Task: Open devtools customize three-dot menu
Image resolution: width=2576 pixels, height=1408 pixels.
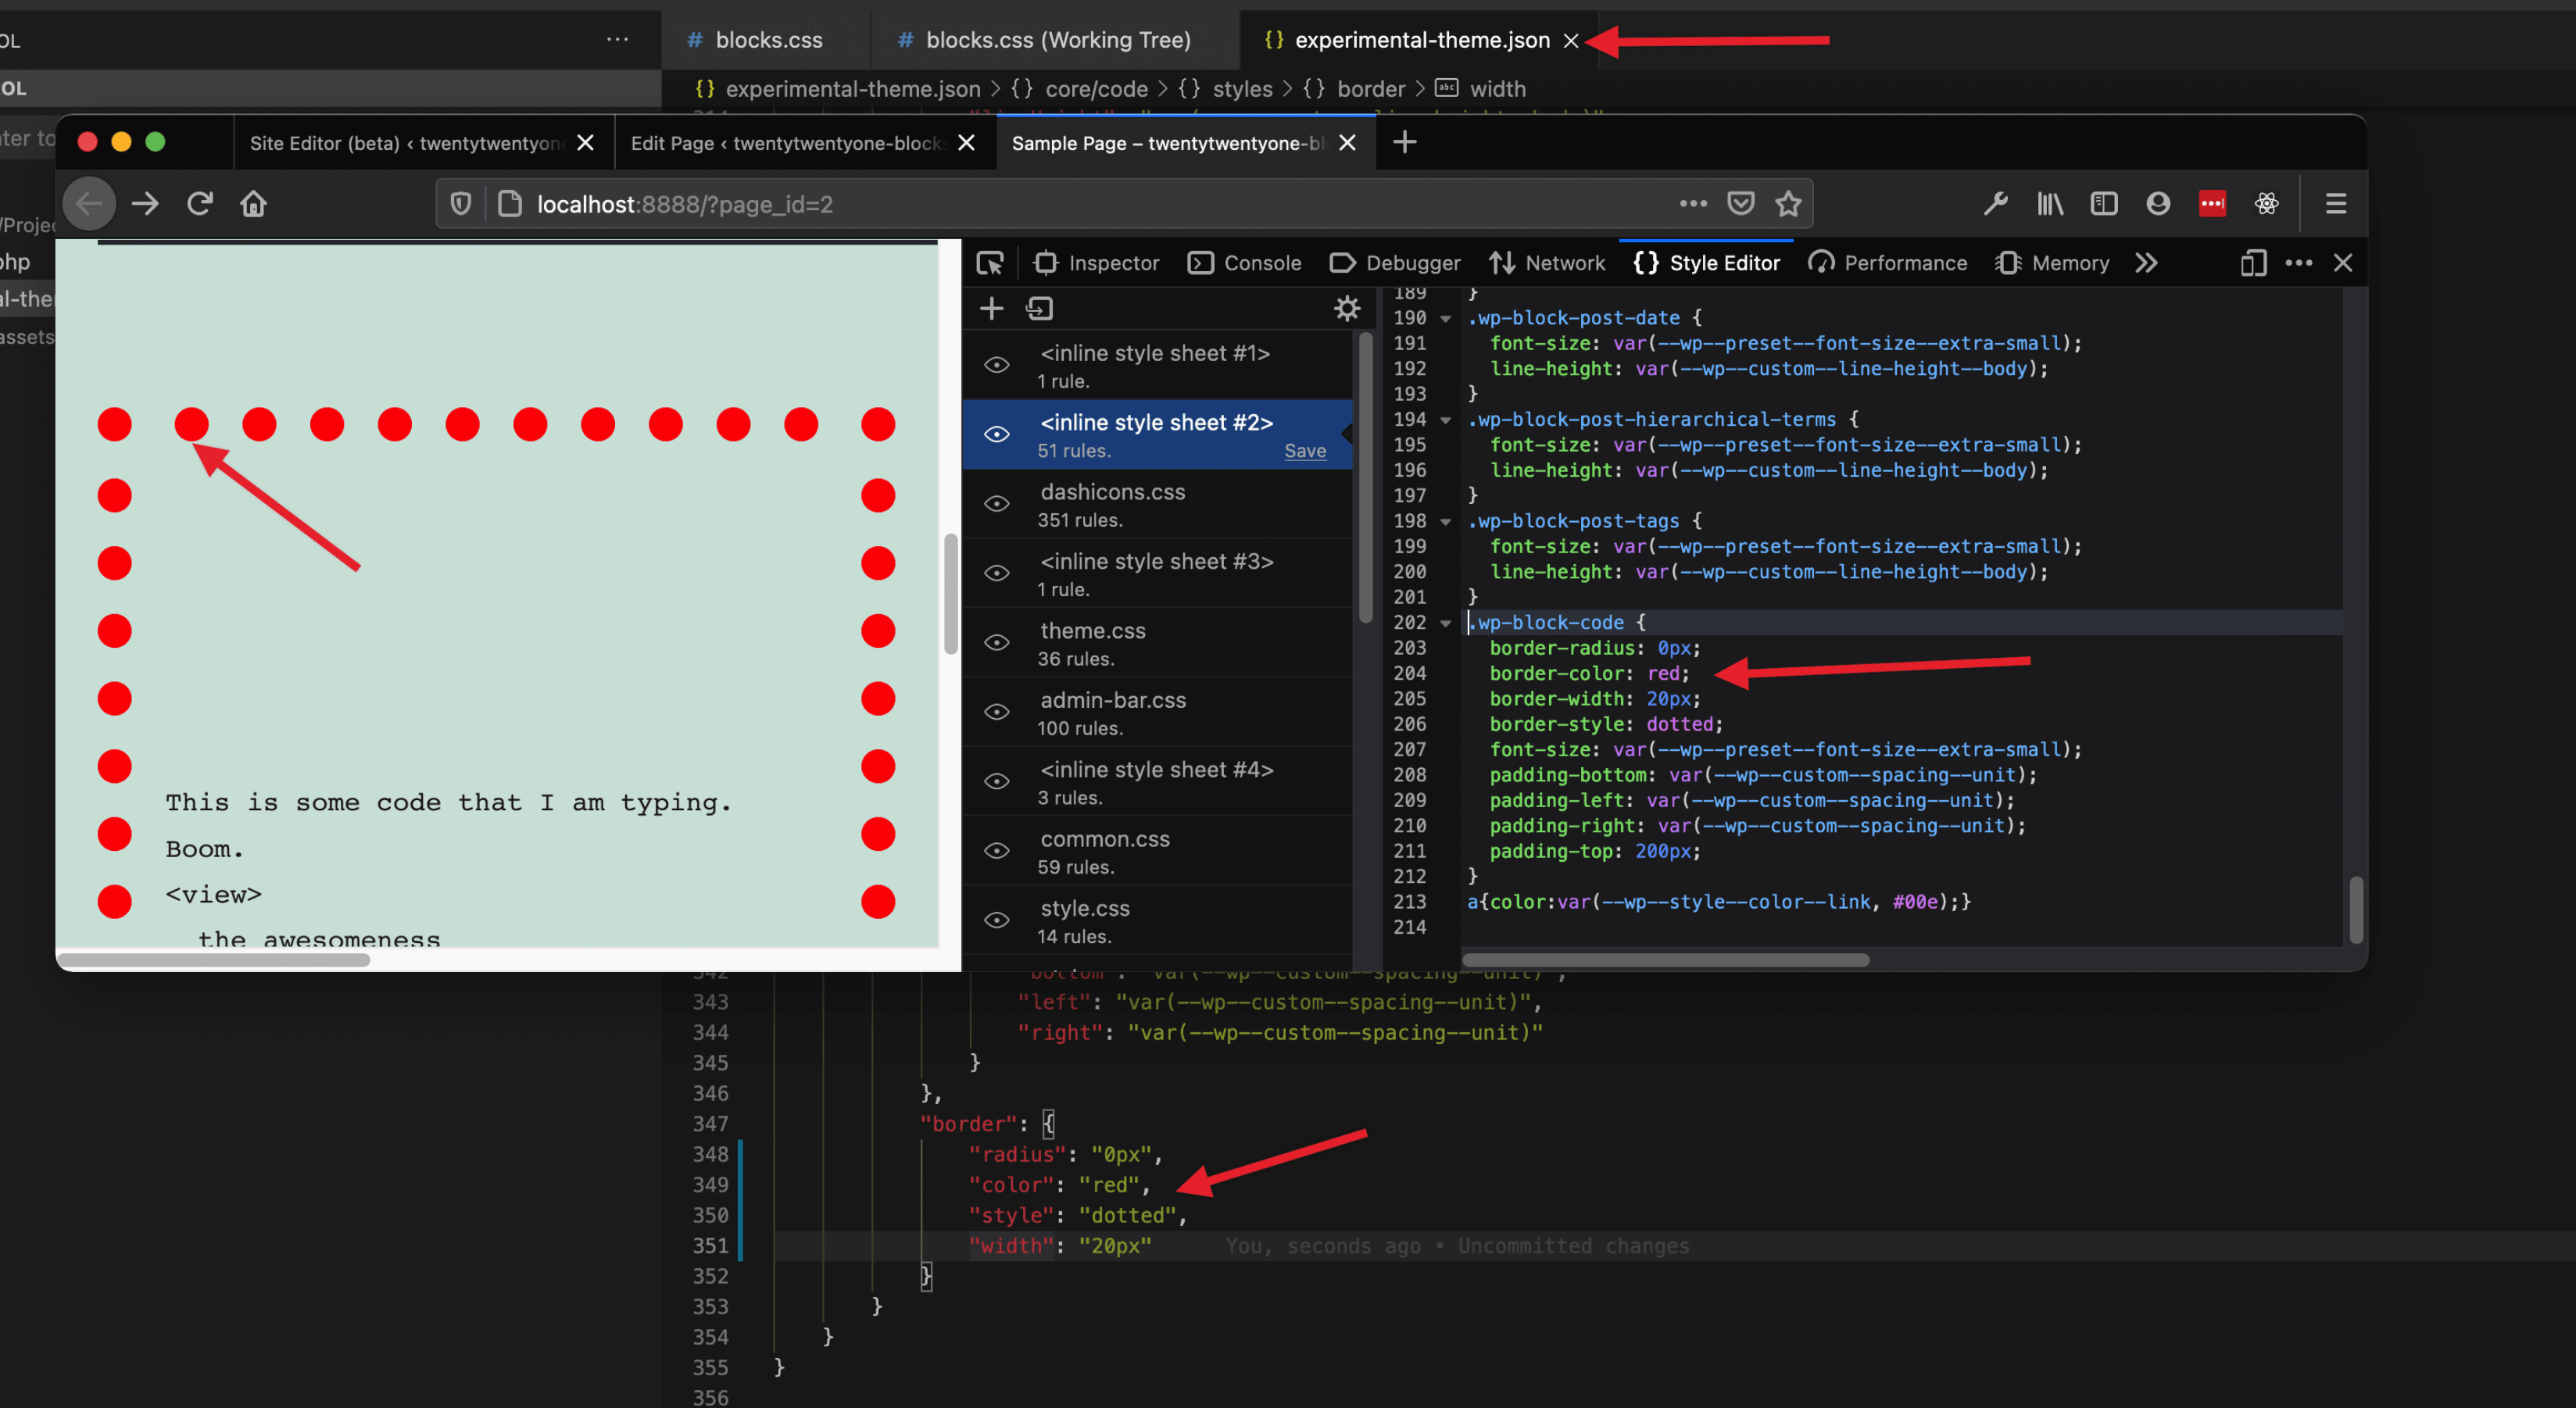Action: pyautogui.click(x=2299, y=263)
